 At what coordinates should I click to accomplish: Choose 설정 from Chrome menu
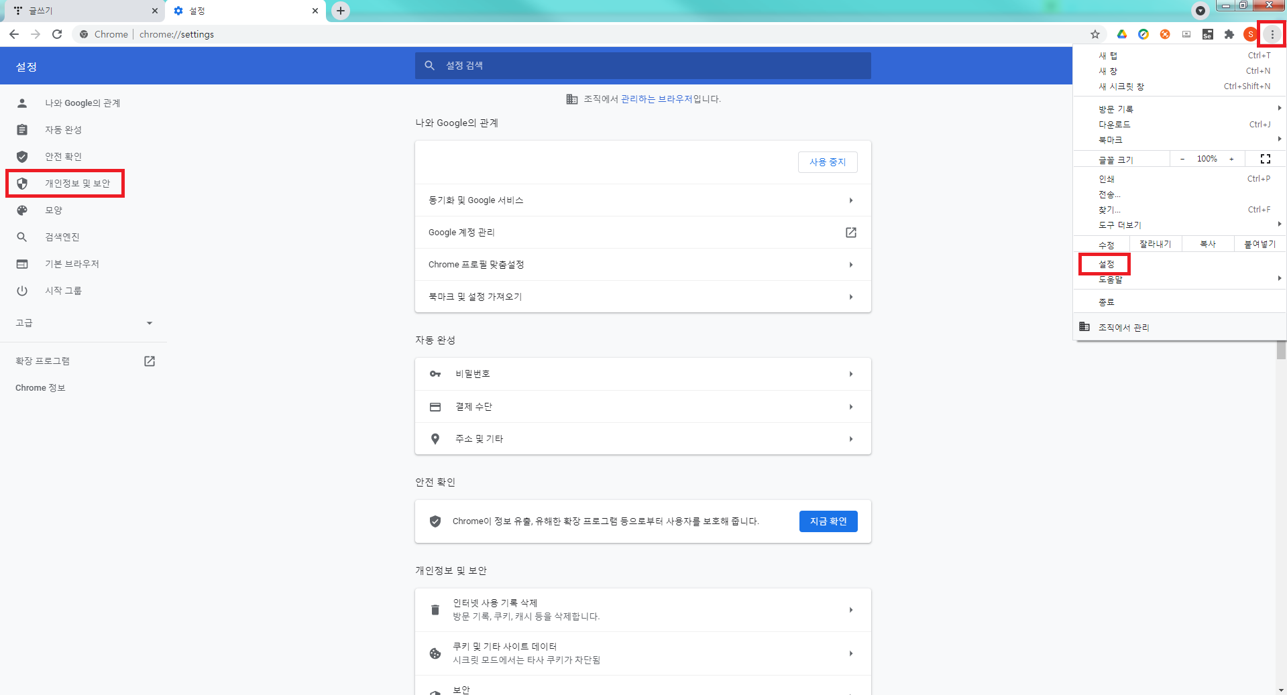1179,264
